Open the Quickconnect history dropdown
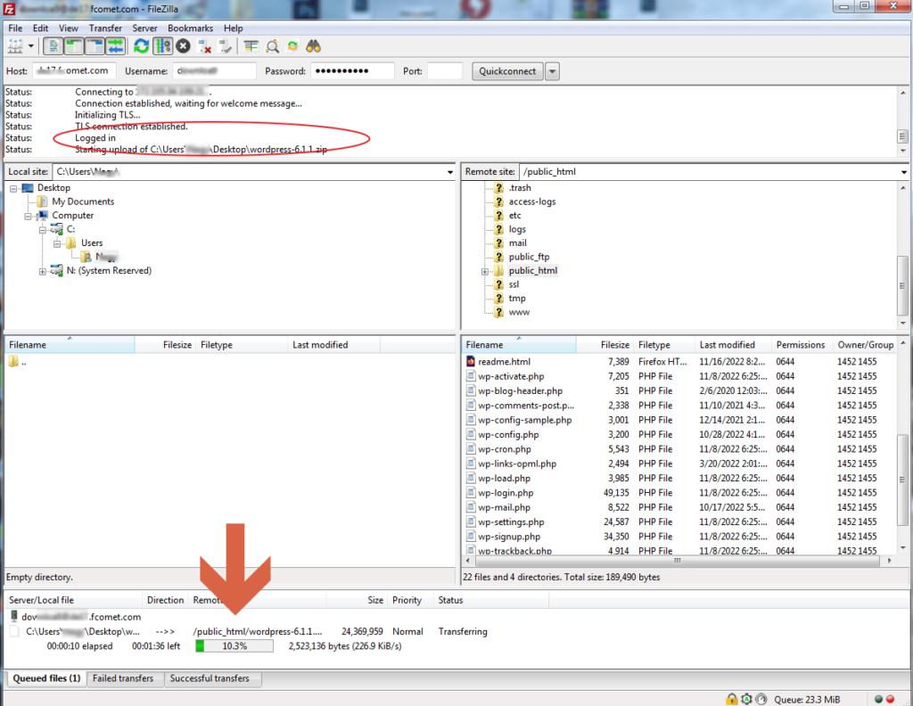Image resolution: width=913 pixels, height=706 pixels. coord(552,71)
